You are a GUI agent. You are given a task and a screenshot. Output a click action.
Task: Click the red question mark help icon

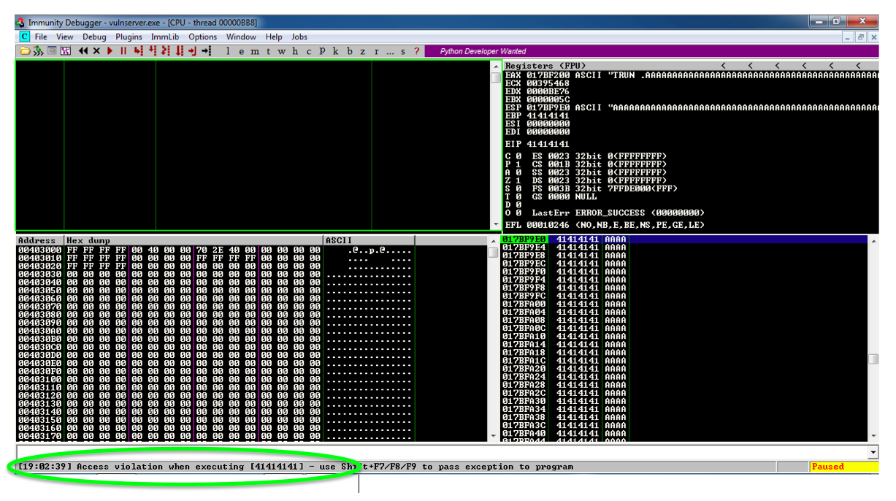(x=416, y=51)
